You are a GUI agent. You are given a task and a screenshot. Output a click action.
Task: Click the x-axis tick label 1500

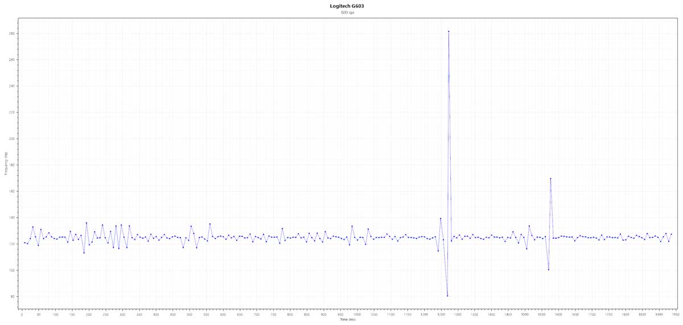525,314
